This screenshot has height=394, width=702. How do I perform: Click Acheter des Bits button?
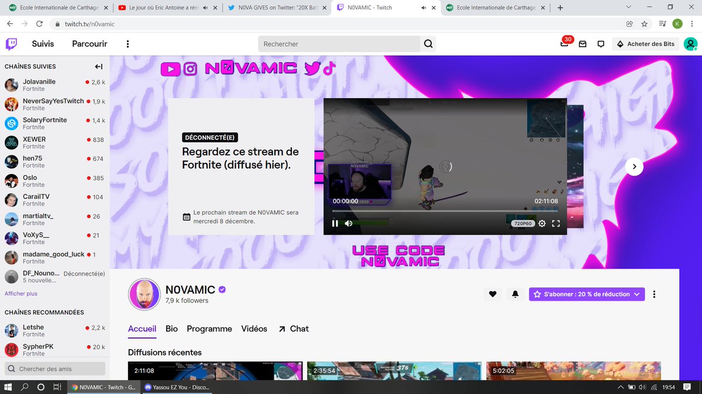pos(645,44)
